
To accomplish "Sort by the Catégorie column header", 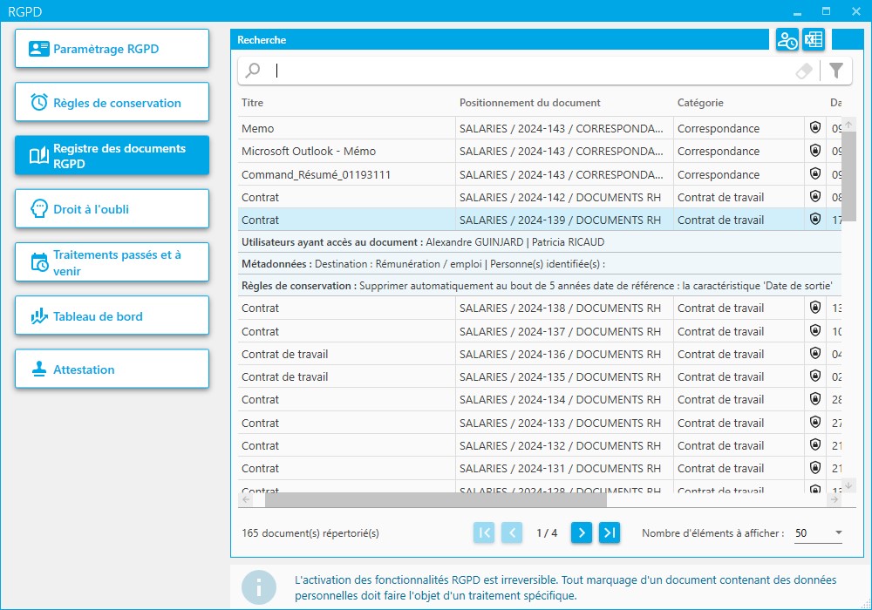I will pos(700,103).
